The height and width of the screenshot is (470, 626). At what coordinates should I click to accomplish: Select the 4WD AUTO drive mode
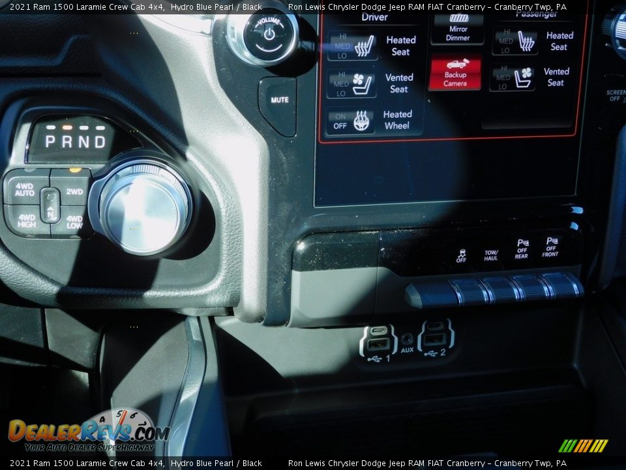[24, 189]
